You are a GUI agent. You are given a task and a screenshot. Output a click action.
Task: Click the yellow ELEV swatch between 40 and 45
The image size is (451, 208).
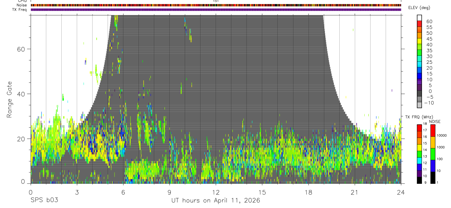pyautogui.click(x=419, y=41)
